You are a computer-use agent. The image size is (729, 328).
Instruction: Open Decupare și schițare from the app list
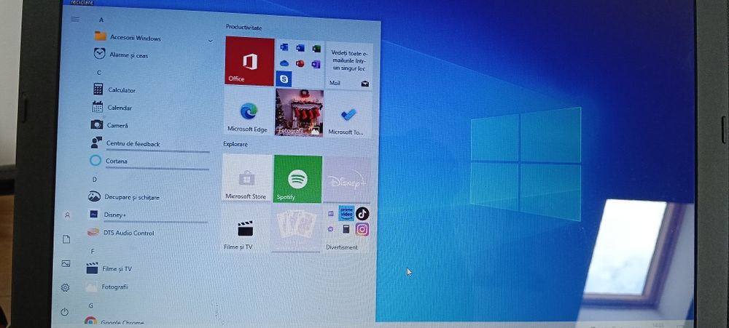(148, 197)
